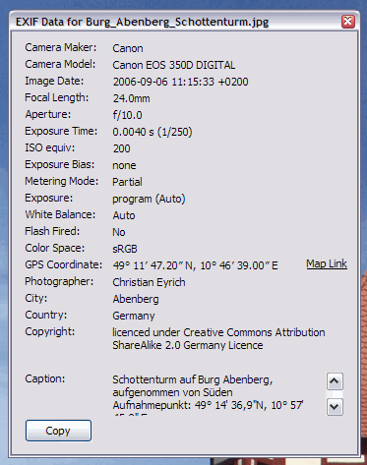Click the Color Space value sRGB
Image resolution: width=367 pixels, height=465 pixels.
(125, 249)
